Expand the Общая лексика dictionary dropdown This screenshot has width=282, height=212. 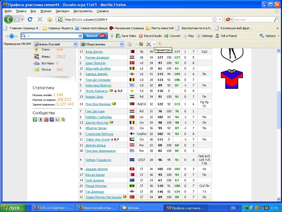coord(121,44)
